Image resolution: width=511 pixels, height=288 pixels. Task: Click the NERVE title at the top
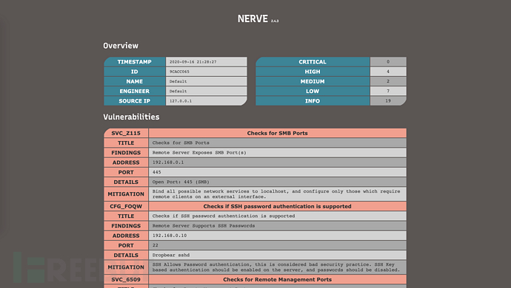click(x=253, y=19)
